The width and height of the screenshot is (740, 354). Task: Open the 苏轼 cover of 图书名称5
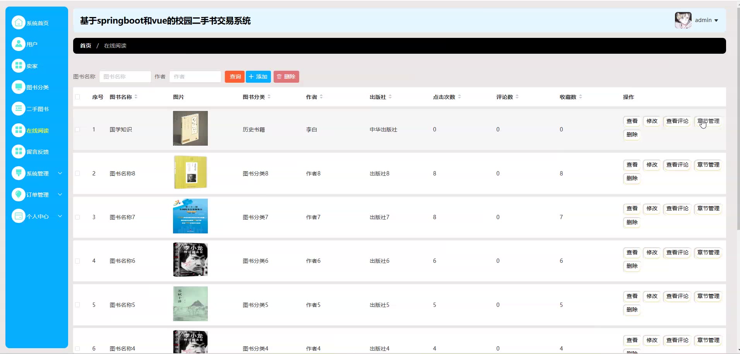(190, 304)
